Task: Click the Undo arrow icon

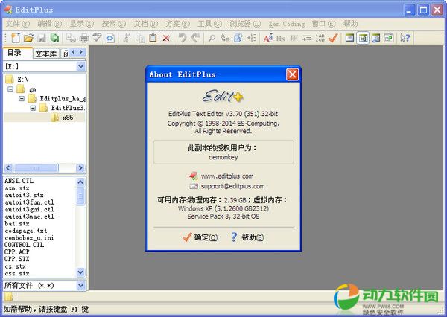Action: (x=183, y=38)
